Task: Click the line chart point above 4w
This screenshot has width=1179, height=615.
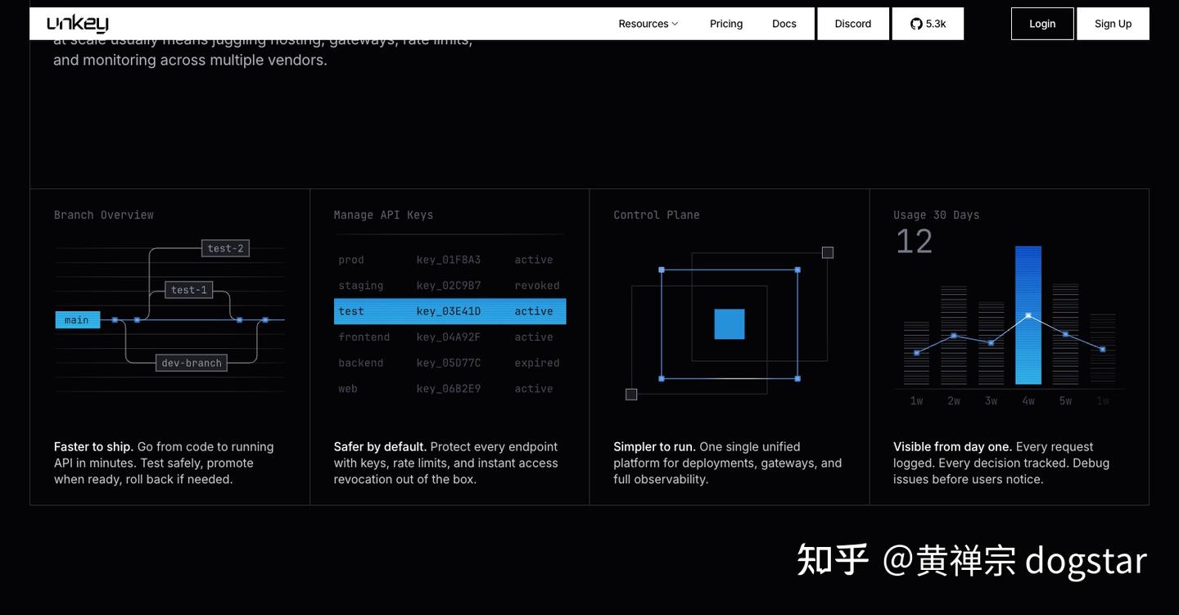Action: (x=1028, y=315)
